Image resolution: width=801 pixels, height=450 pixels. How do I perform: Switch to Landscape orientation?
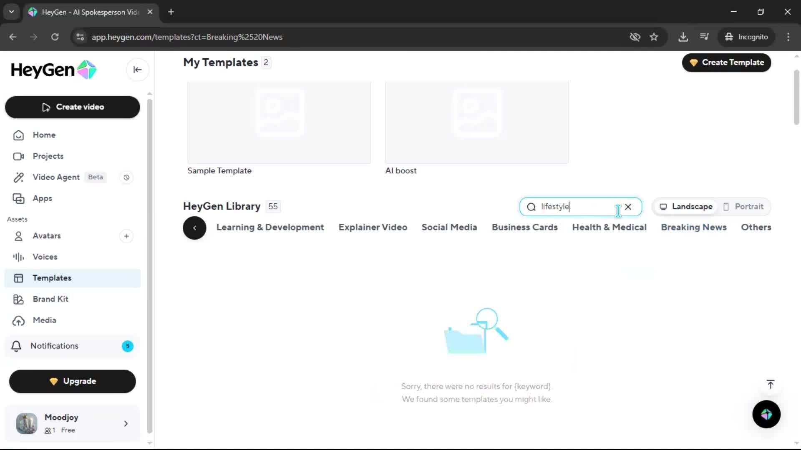(686, 207)
